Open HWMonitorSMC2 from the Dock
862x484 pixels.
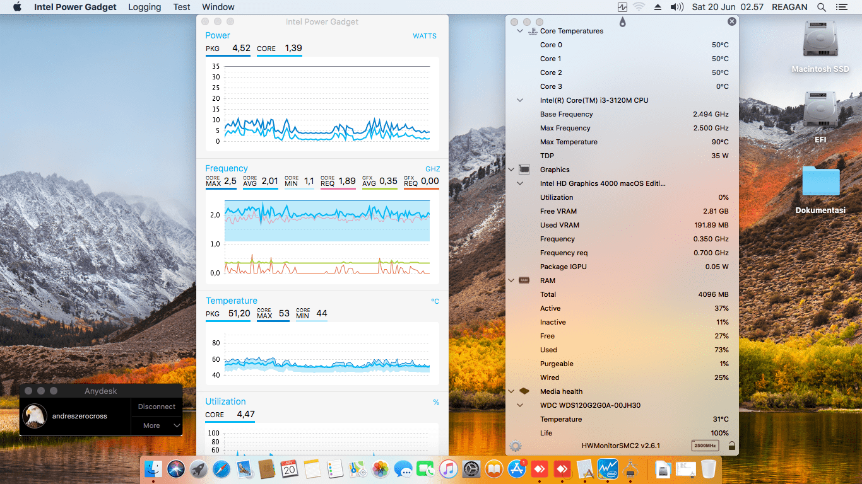(631, 470)
